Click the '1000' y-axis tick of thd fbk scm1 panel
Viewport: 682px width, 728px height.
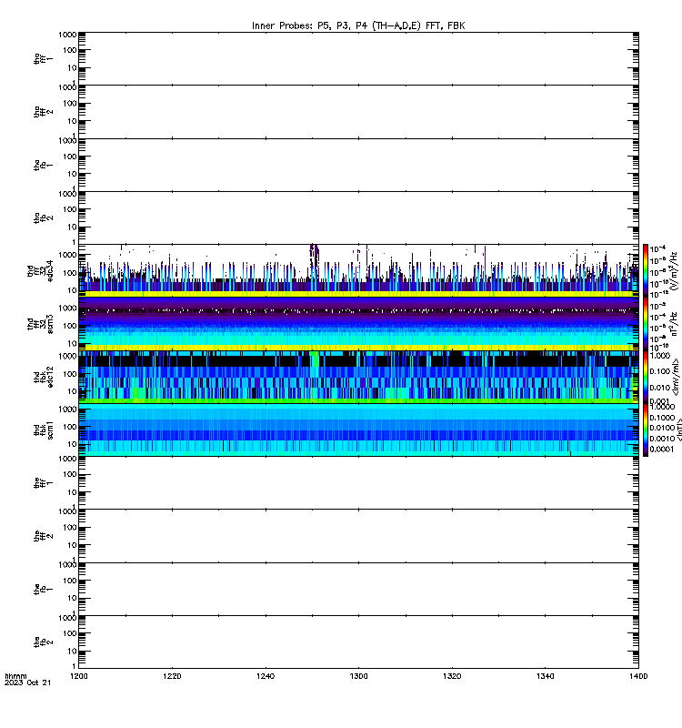[x=66, y=409]
